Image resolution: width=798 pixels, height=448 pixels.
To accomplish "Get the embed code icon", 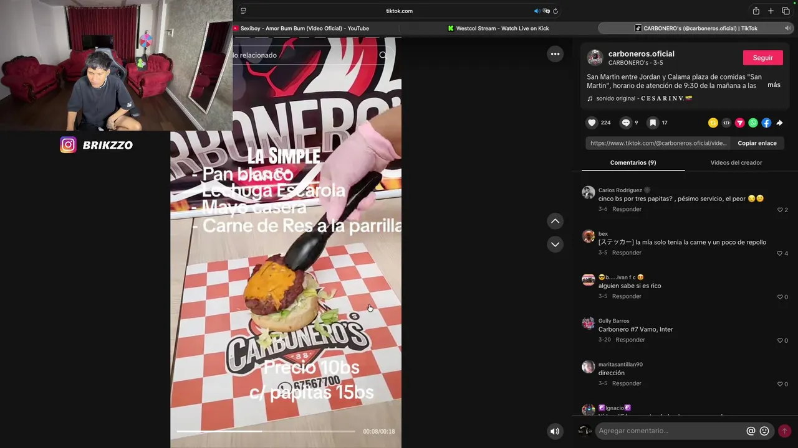I will (x=726, y=123).
